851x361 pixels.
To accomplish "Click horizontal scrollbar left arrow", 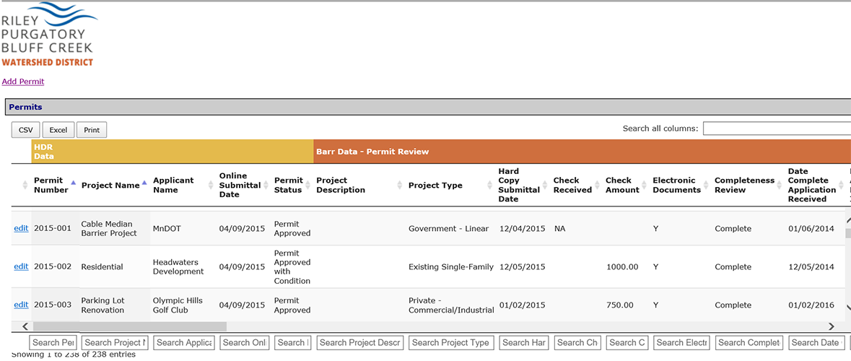I will pos(25,327).
